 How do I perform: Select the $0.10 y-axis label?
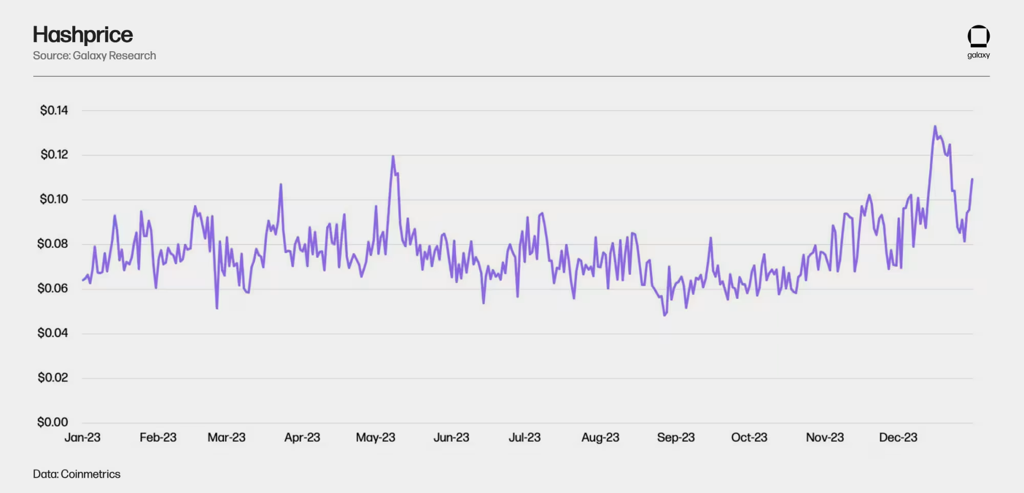(54, 199)
